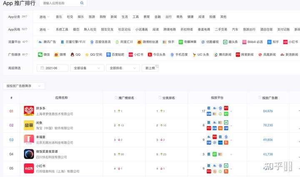Viewport: 300px width, 177px height.
Task: Select 购物 App category
Action: coord(103,17)
